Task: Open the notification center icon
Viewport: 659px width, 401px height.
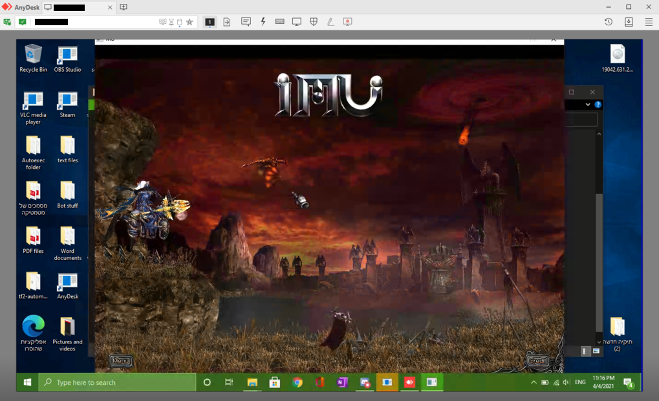Action: 629,382
